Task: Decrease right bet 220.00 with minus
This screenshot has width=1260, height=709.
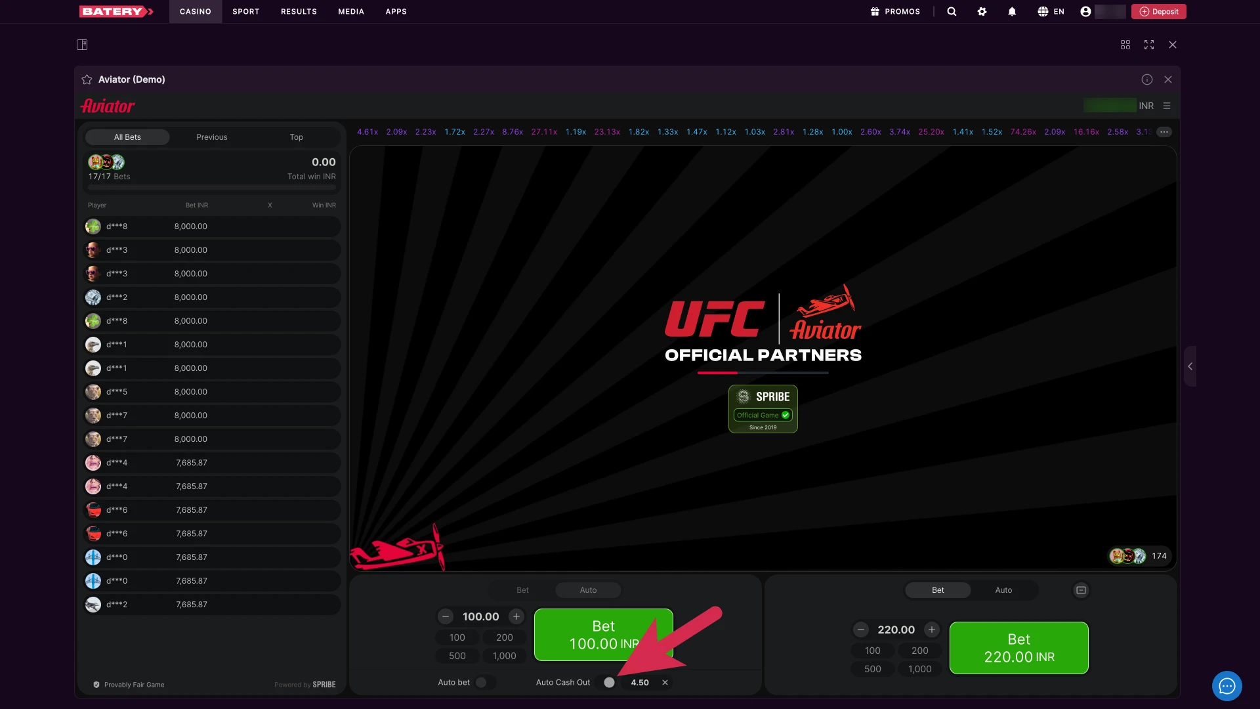Action: [x=861, y=630]
